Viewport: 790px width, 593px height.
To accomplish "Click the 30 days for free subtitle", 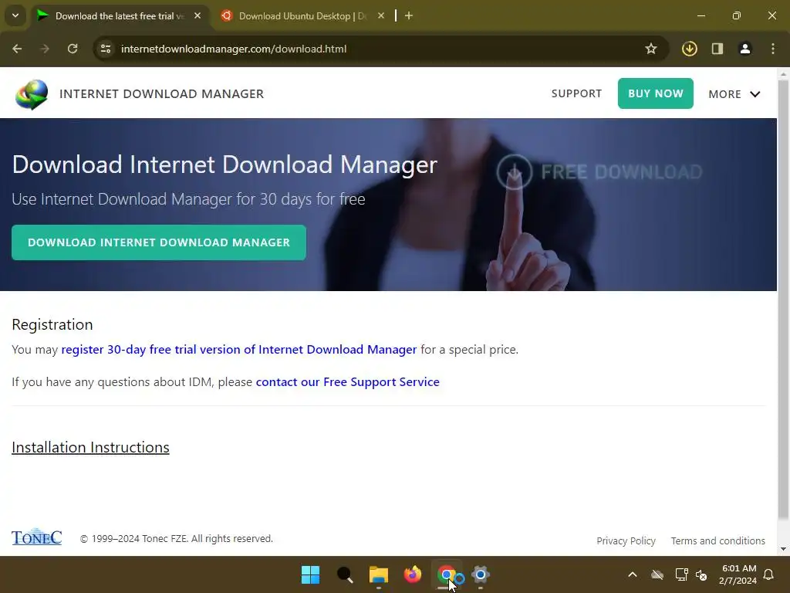I will click(x=188, y=199).
